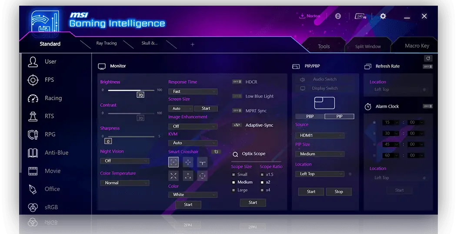Open the Response Time dropdown
The image size is (457, 234).
pos(193,91)
